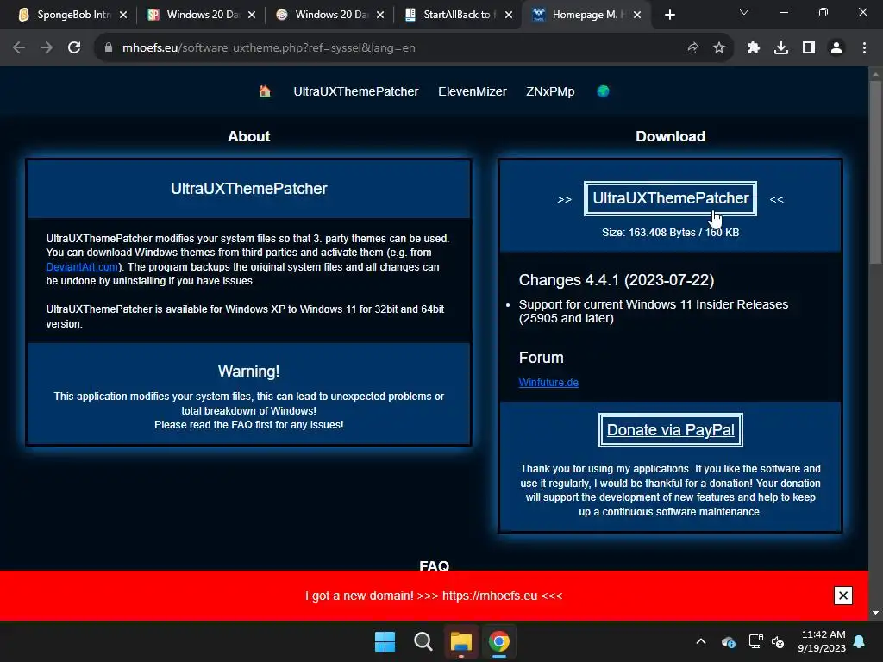Screen dimensions: 883x662
Task: Click the browser back arrow
Action: (19, 48)
